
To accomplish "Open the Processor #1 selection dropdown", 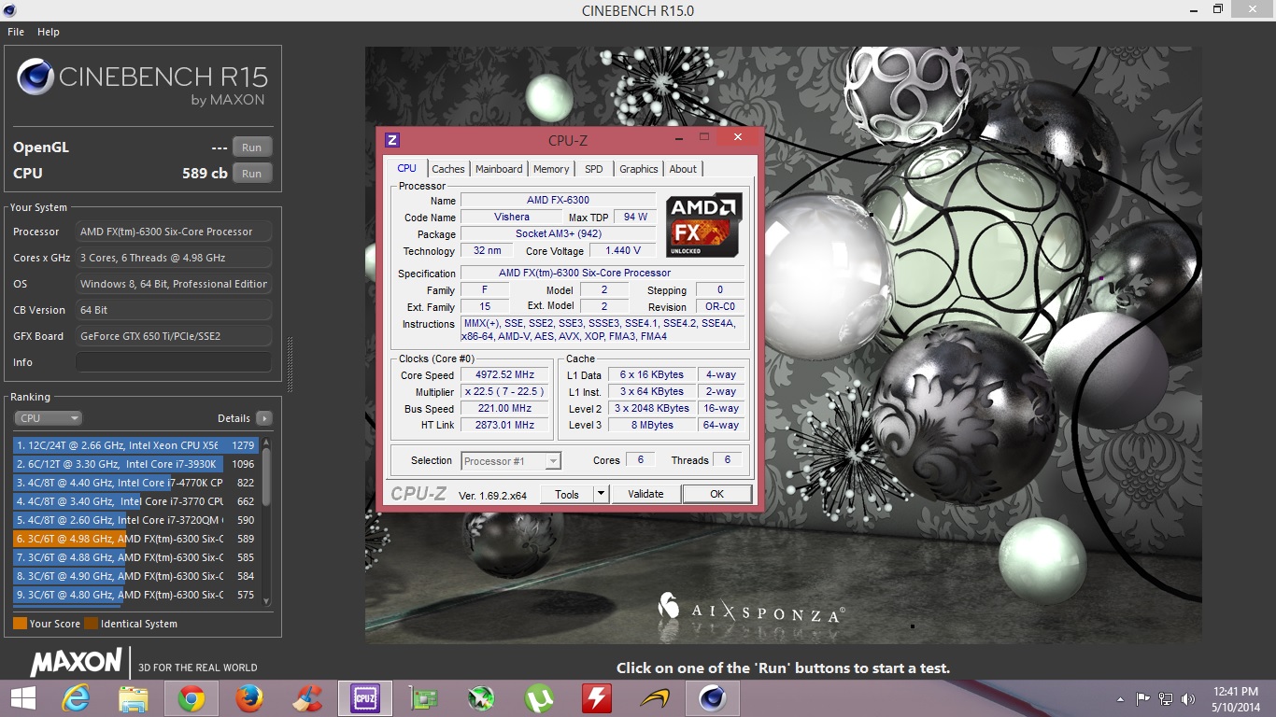I will click(x=511, y=461).
